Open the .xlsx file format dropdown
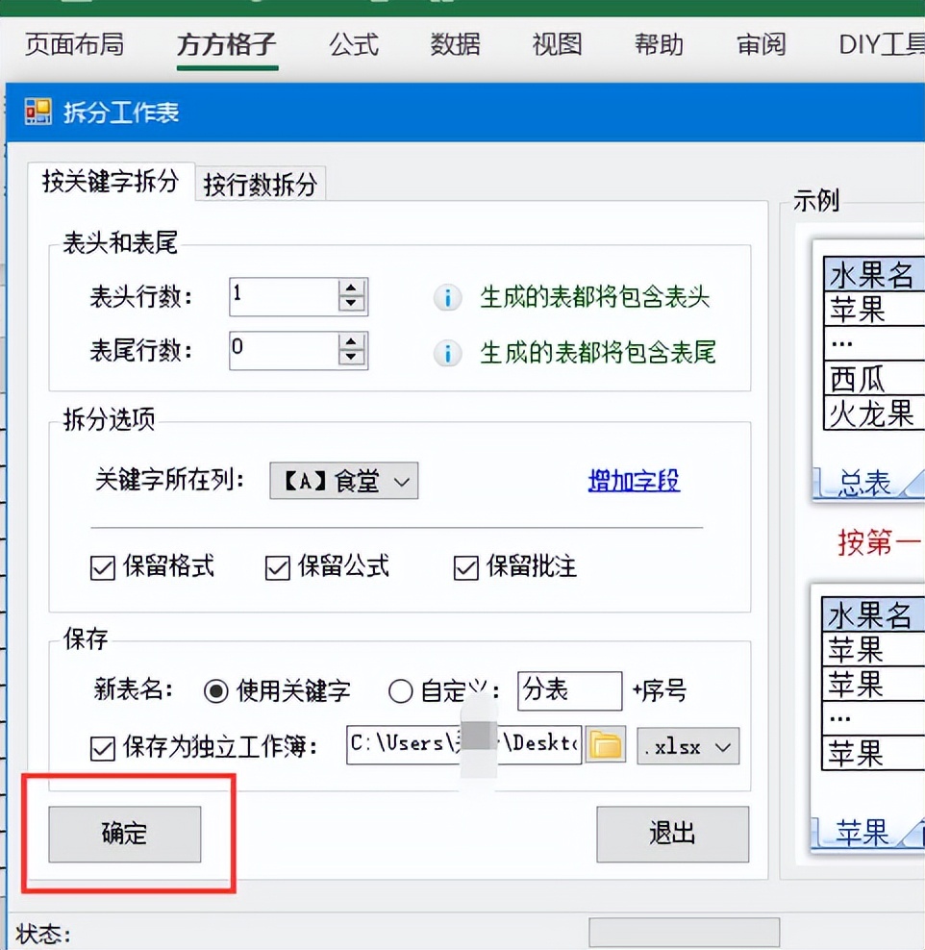 point(687,745)
